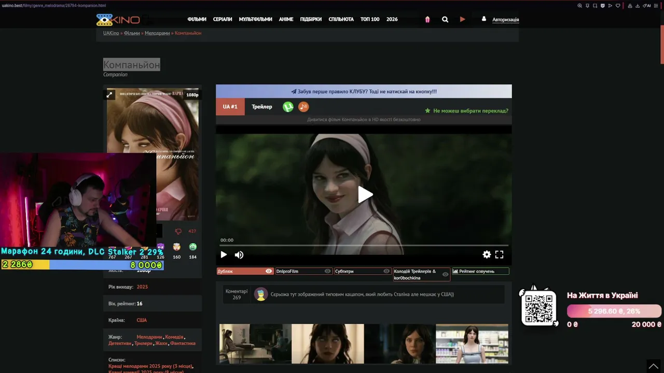Click the pink gift icon in header
The width and height of the screenshot is (664, 373).
(x=427, y=20)
